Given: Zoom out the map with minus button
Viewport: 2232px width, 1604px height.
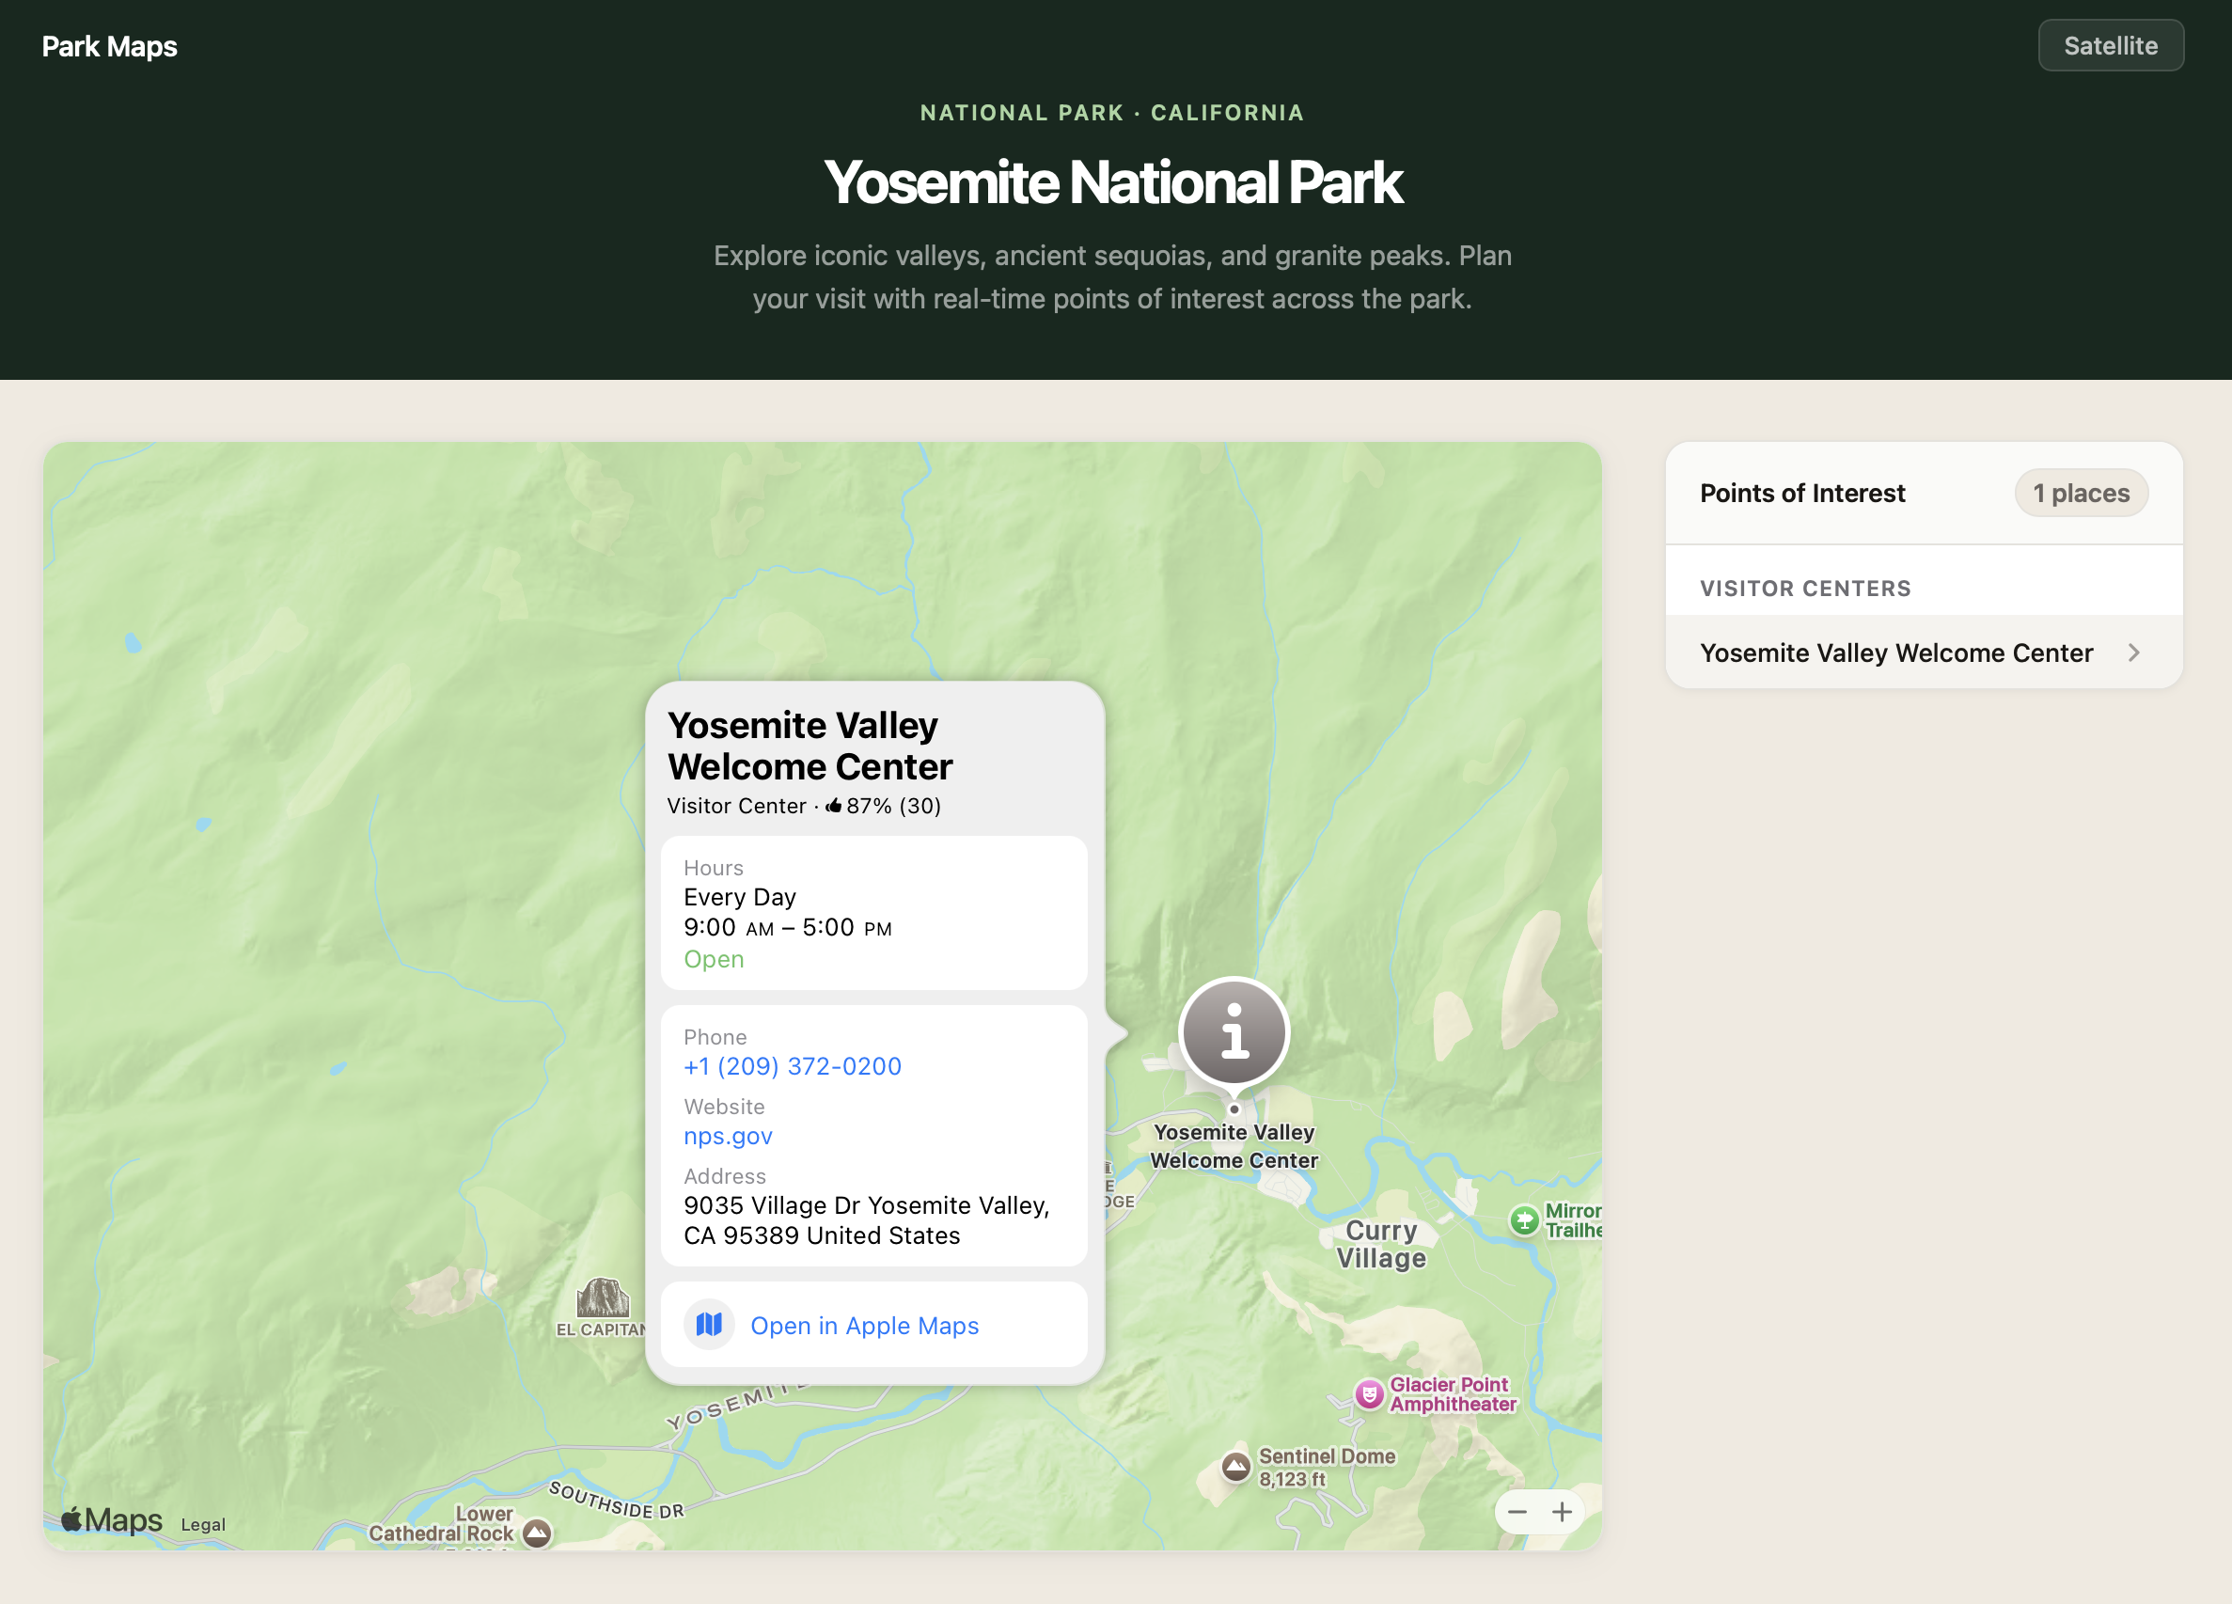Looking at the screenshot, I should [1517, 1512].
